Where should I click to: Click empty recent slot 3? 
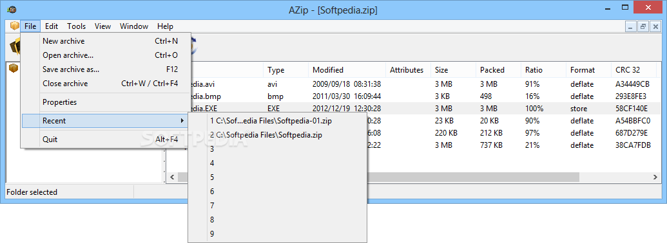tap(277, 149)
